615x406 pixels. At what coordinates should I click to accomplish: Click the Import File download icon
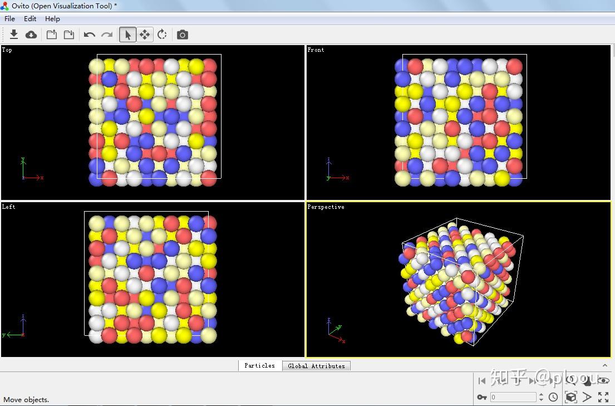click(14, 35)
